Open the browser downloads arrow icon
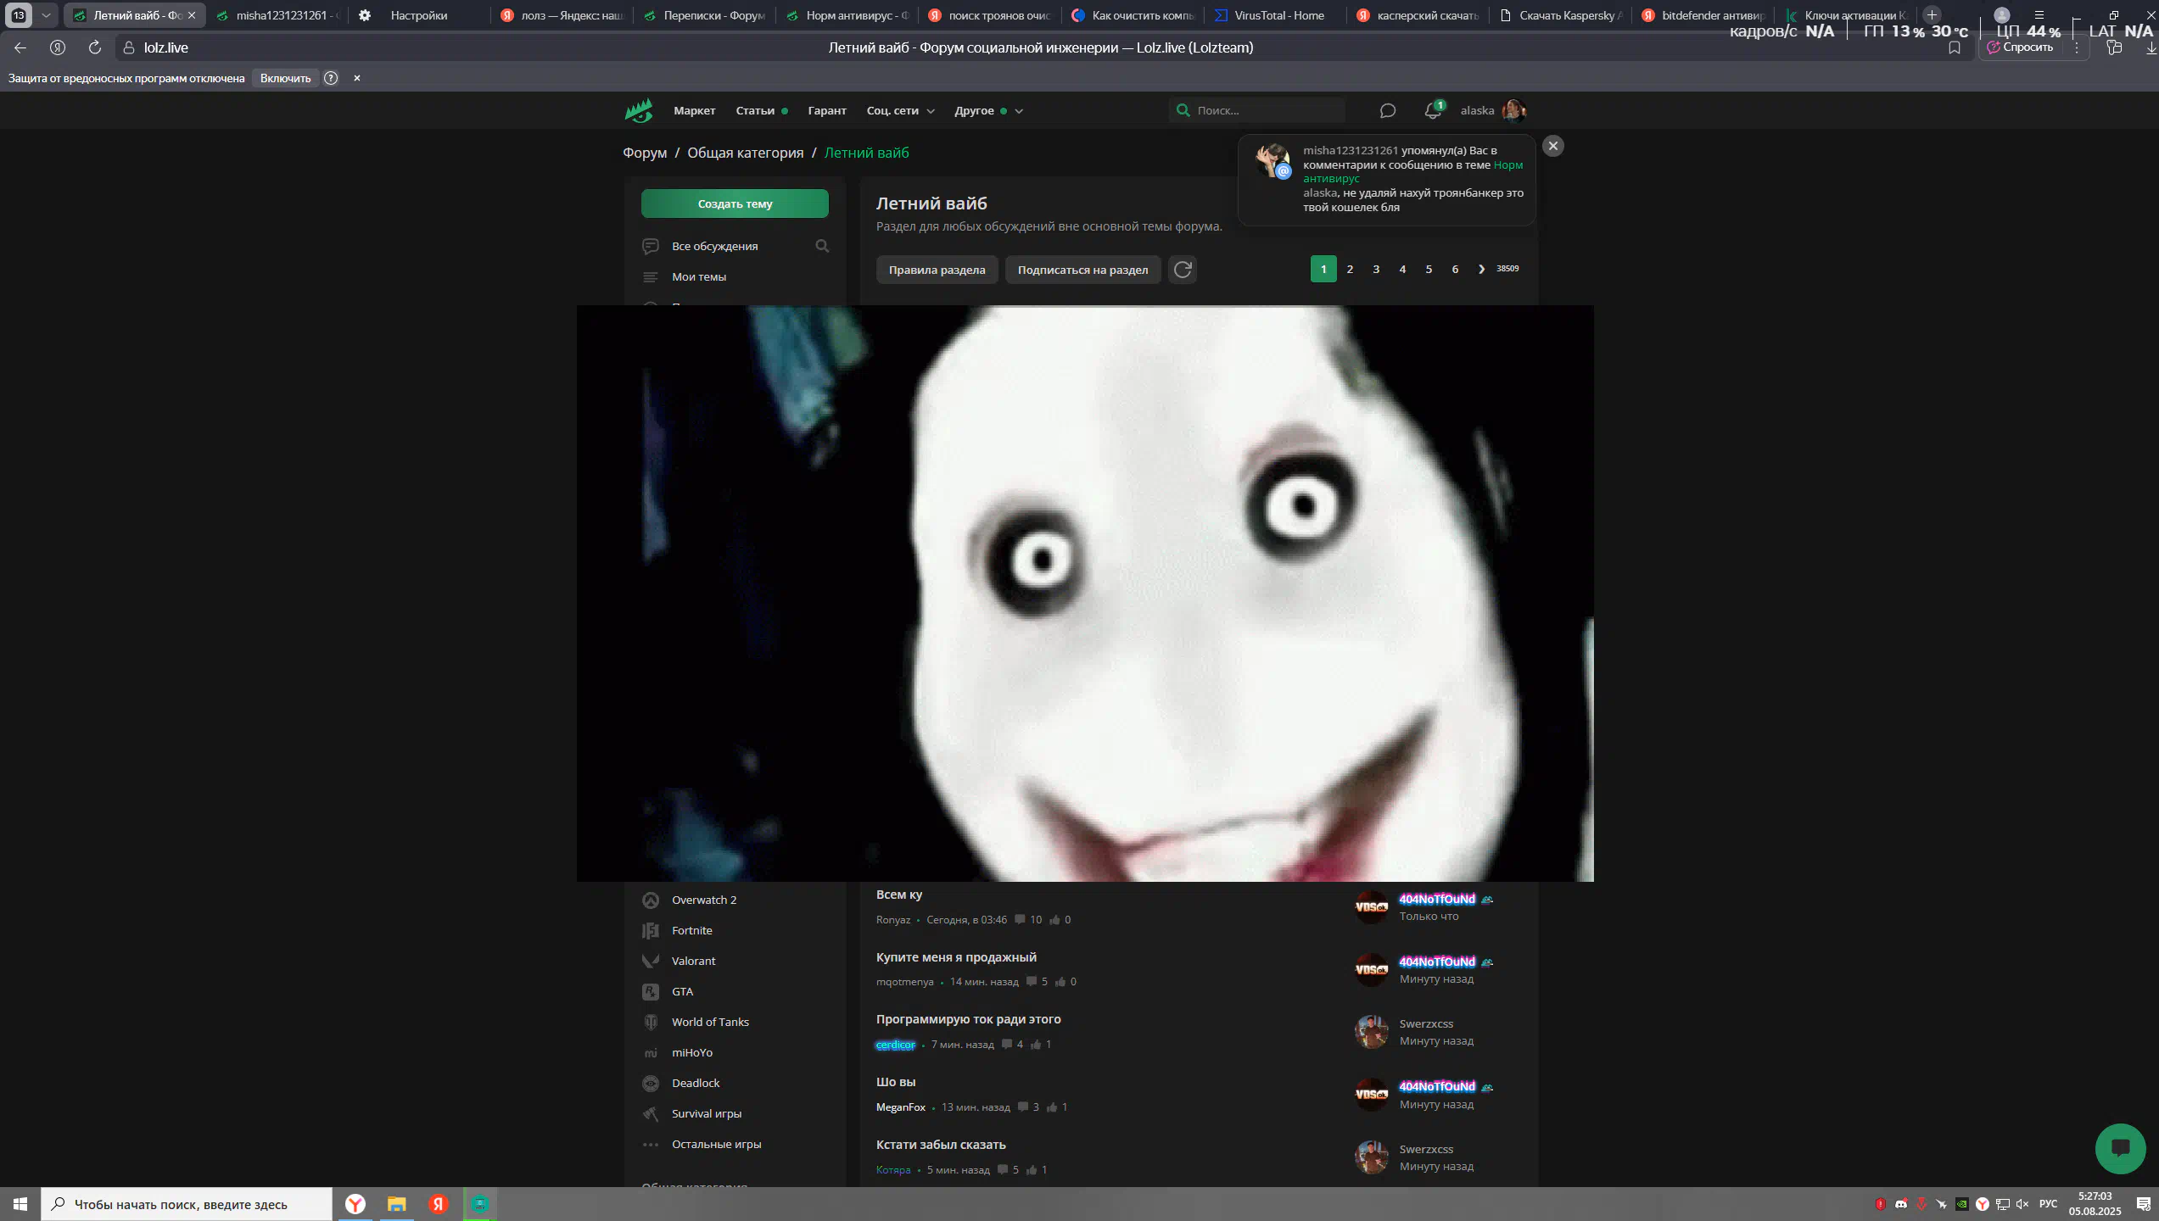Screen dimensions: 2159x1221 click(x=2151, y=47)
